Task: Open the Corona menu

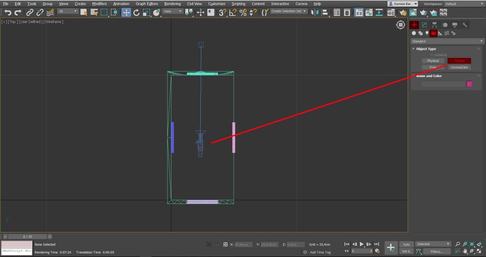Action: click(301, 4)
